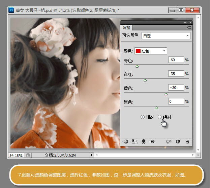Click the Photoshop Ps document icon
The height and width of the screenshot is (188, 210).
click(11, 10)
